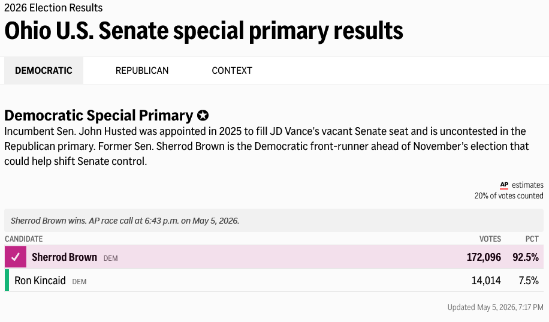Select the Context tab
Viewport: 549px width, 322px height.
[x=232, y=70]
